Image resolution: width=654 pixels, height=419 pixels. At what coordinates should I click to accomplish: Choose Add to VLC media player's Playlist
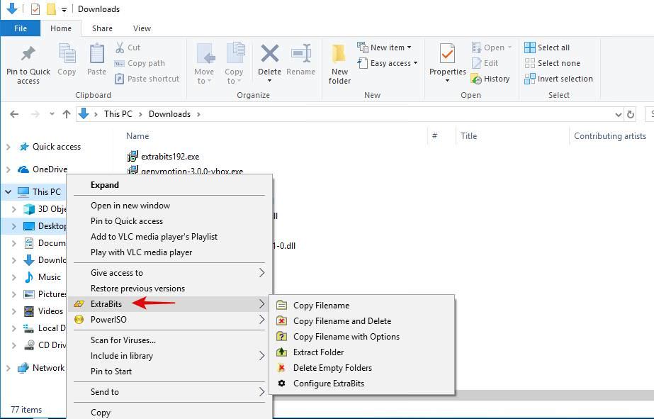click(169, 237)
